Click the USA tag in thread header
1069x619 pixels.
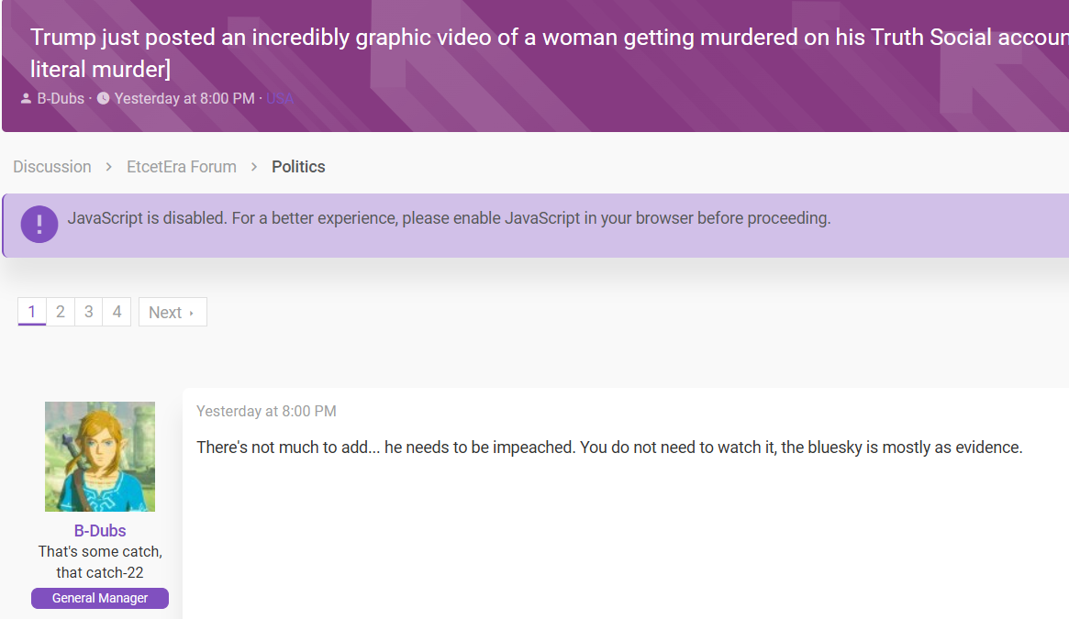click(280, 99)
